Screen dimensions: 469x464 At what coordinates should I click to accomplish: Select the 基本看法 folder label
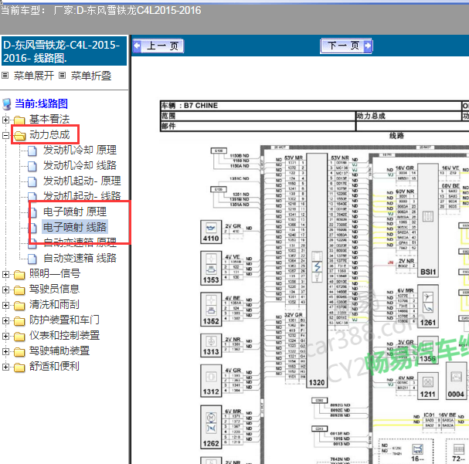click(49, 119)
